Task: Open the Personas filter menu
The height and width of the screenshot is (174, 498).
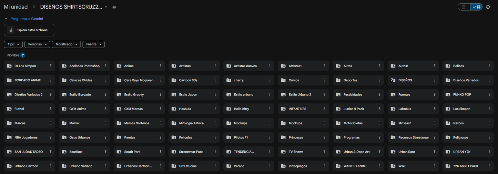Action: coord(37,44)
